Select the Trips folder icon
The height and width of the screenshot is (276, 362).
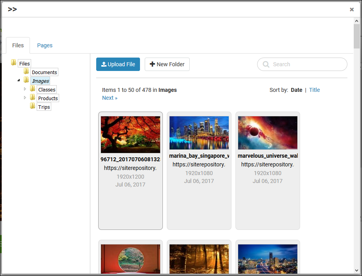[32, 106]
